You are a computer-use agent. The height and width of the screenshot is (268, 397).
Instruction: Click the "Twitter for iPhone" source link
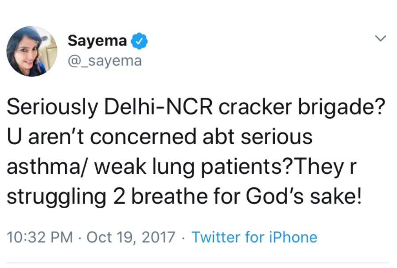[x=254, y=237]
